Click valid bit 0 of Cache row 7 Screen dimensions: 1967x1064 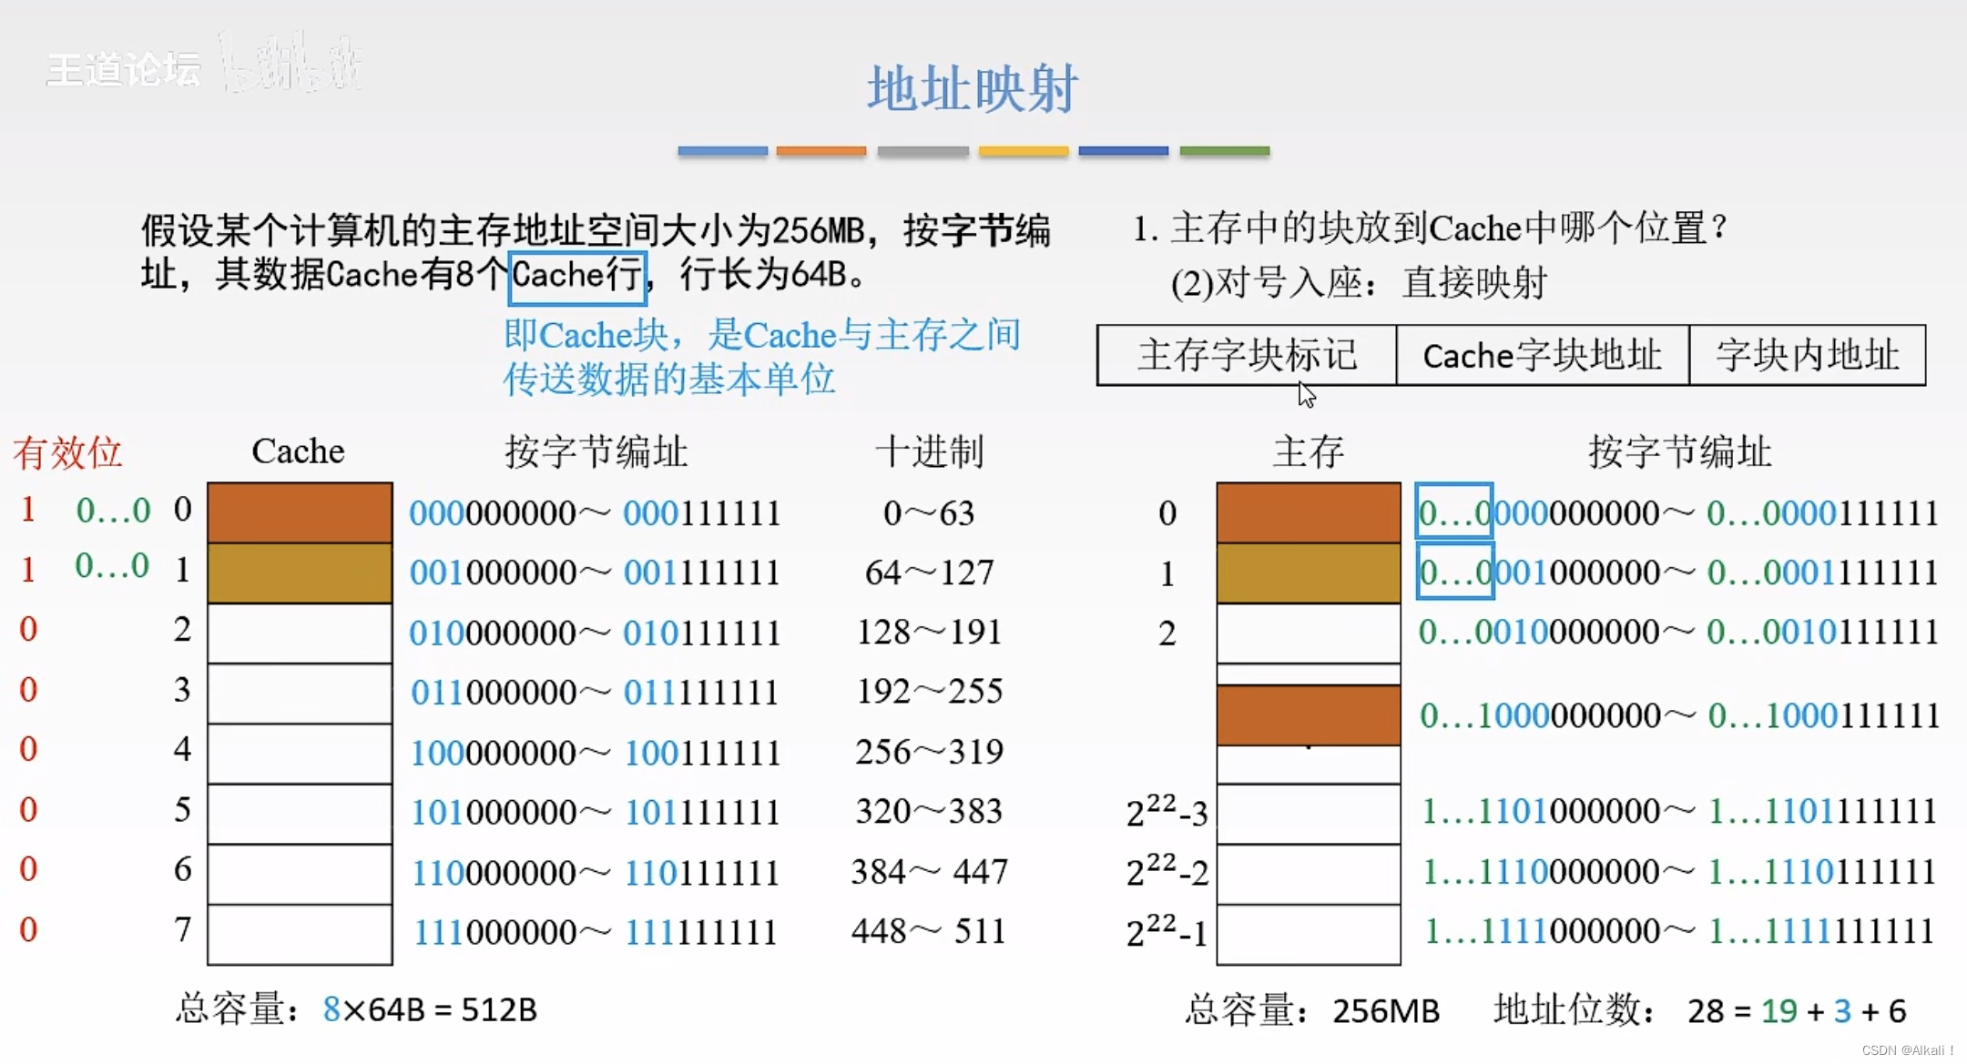28,929
